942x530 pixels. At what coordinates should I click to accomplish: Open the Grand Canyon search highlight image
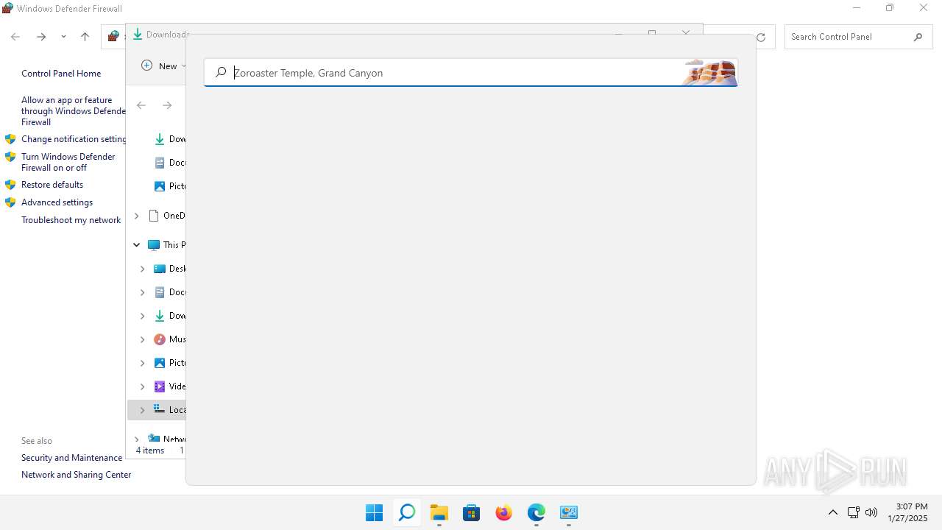click(x=709, y=73)
